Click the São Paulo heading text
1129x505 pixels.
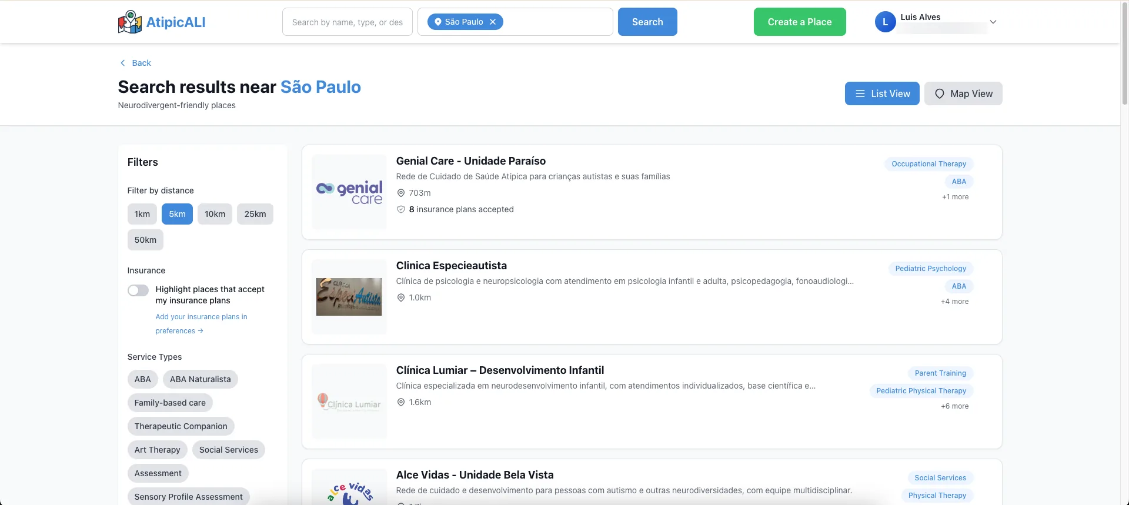pyautogui.click(x=320, y=87)
